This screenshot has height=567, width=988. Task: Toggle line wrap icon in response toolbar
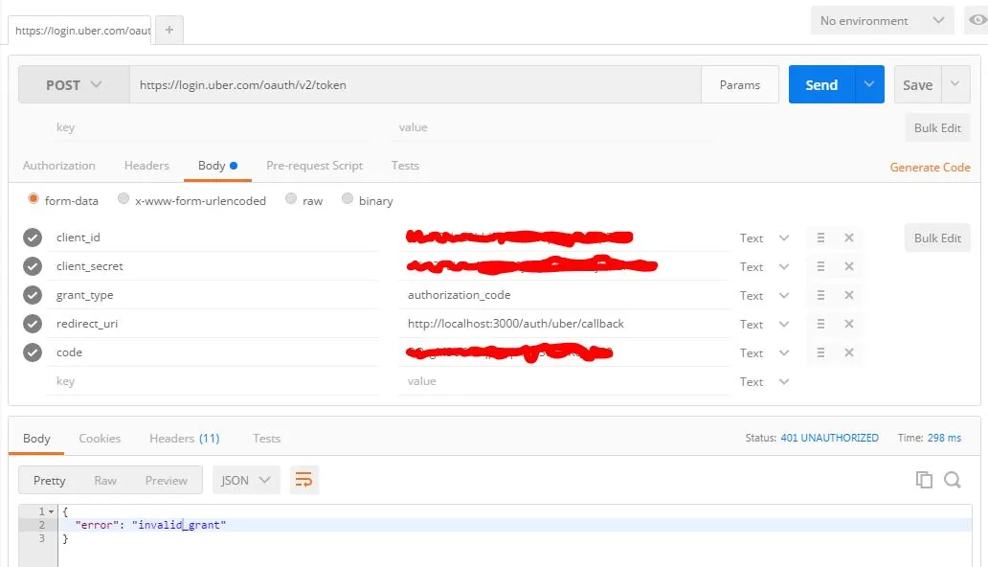tap(303, 480)
